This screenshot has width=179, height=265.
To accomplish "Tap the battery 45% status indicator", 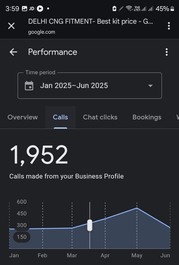I will [x=165, y=9].
